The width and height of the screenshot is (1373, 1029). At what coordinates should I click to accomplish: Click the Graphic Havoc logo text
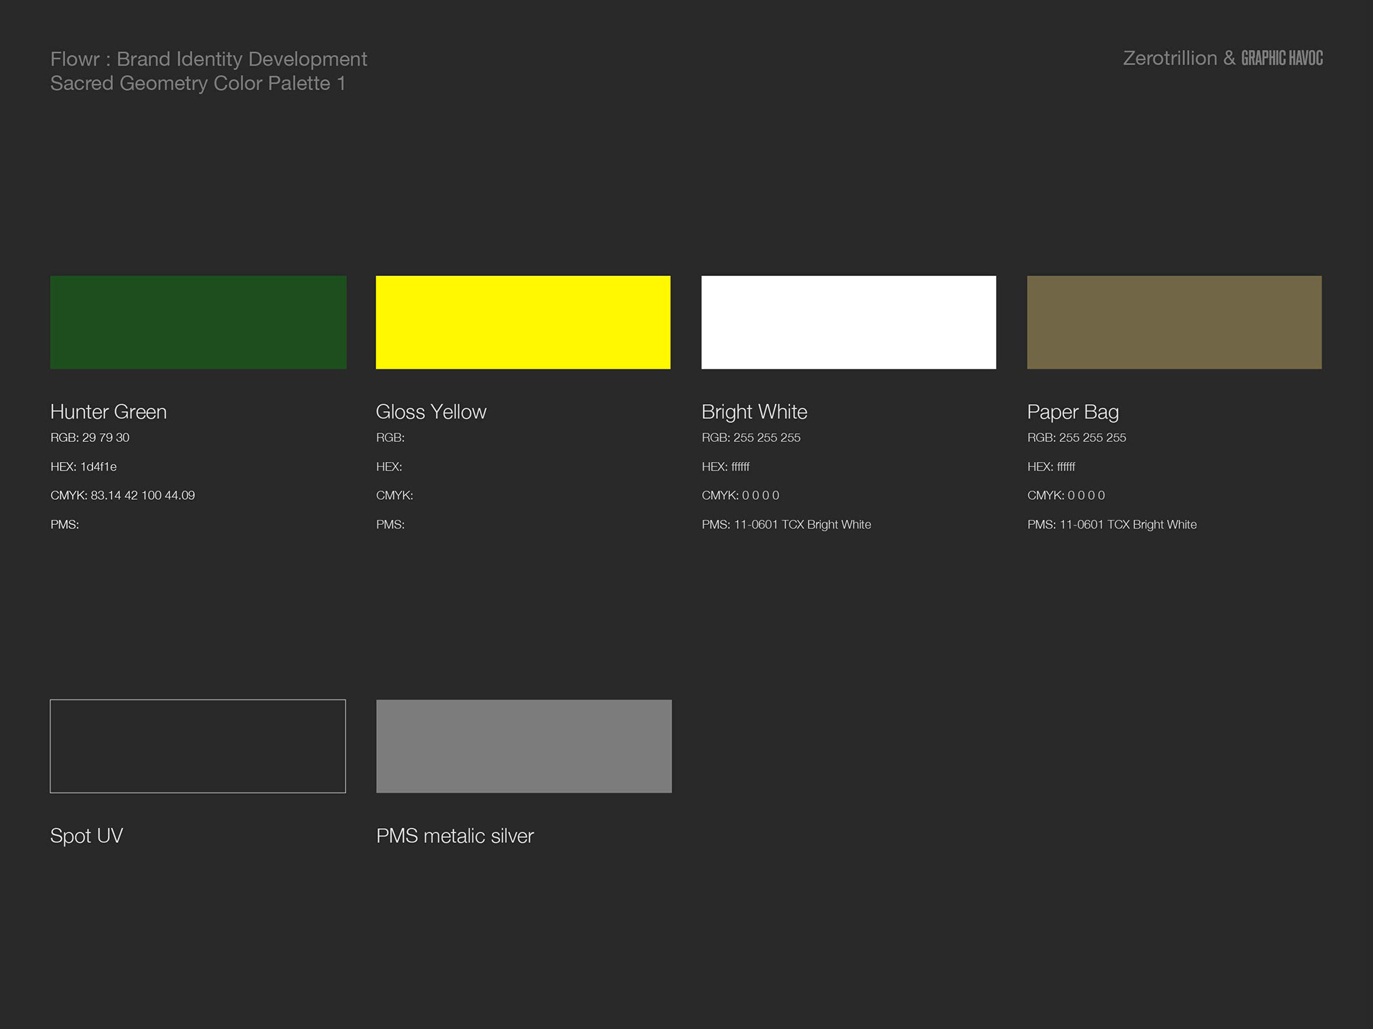[x=1281, y=58]
